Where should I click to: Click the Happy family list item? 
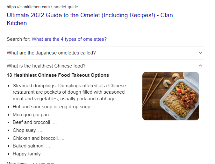coord(27,154)
